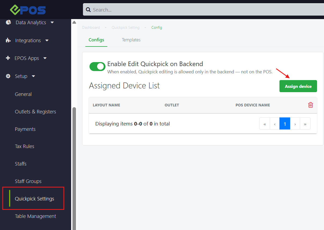Screen dimensions: 324x230
Task: Click the Setup gear icon
Action: pyautogui.click(x=8, y=76)
